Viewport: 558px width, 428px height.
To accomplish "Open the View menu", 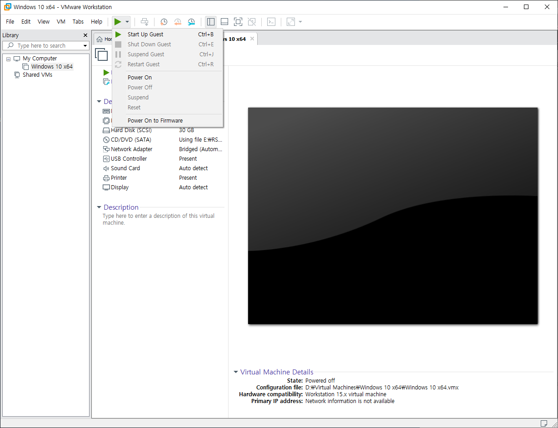I will [44, 22].
